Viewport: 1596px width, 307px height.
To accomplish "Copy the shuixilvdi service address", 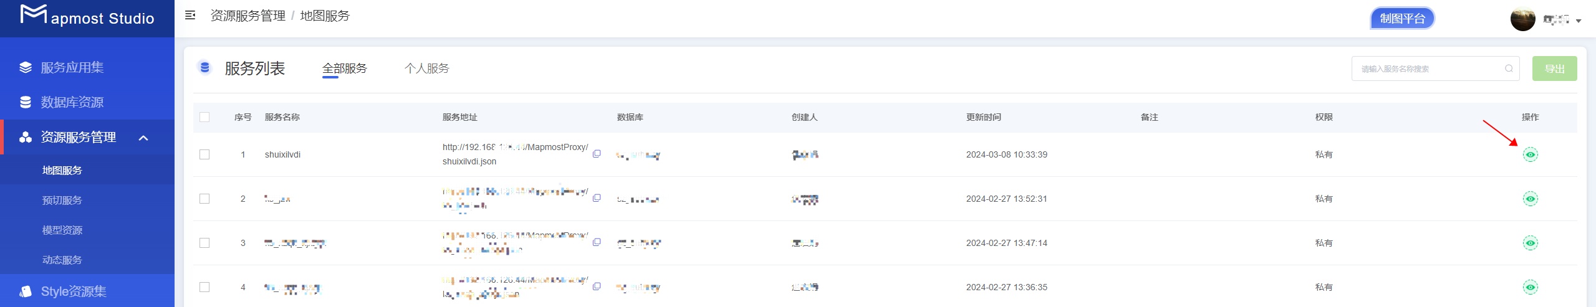I will tap(597, 154).
